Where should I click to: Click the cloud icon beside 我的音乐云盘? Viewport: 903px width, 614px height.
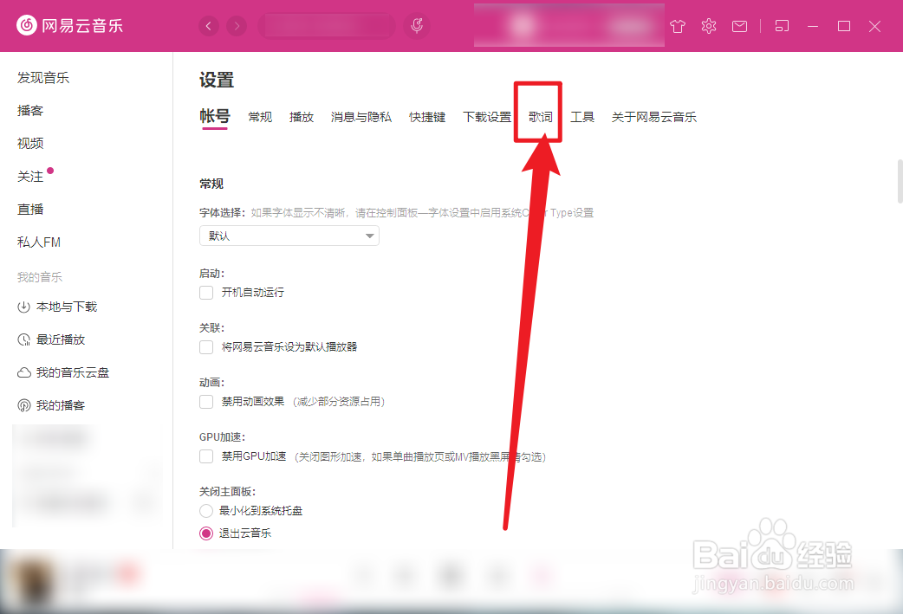(x=23, y=372)
